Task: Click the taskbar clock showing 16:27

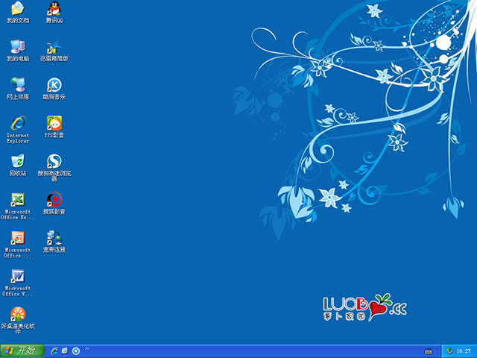Action: point(463,351)
